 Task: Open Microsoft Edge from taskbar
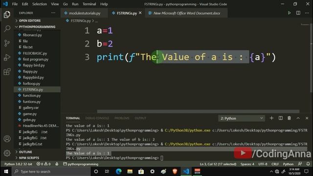coord(119,172)
